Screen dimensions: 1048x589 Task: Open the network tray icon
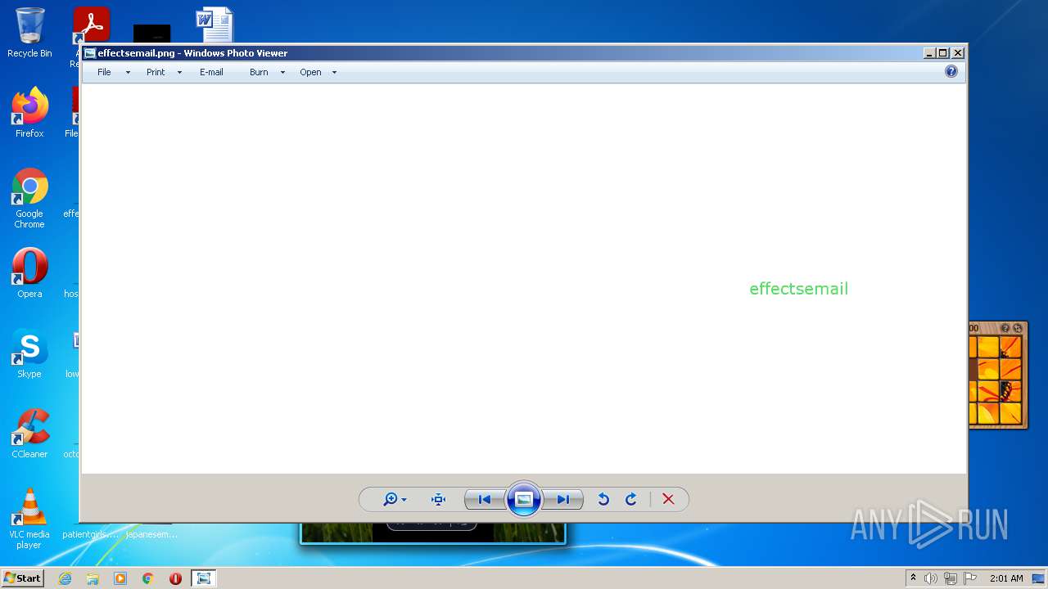click(x=950, y=578)
